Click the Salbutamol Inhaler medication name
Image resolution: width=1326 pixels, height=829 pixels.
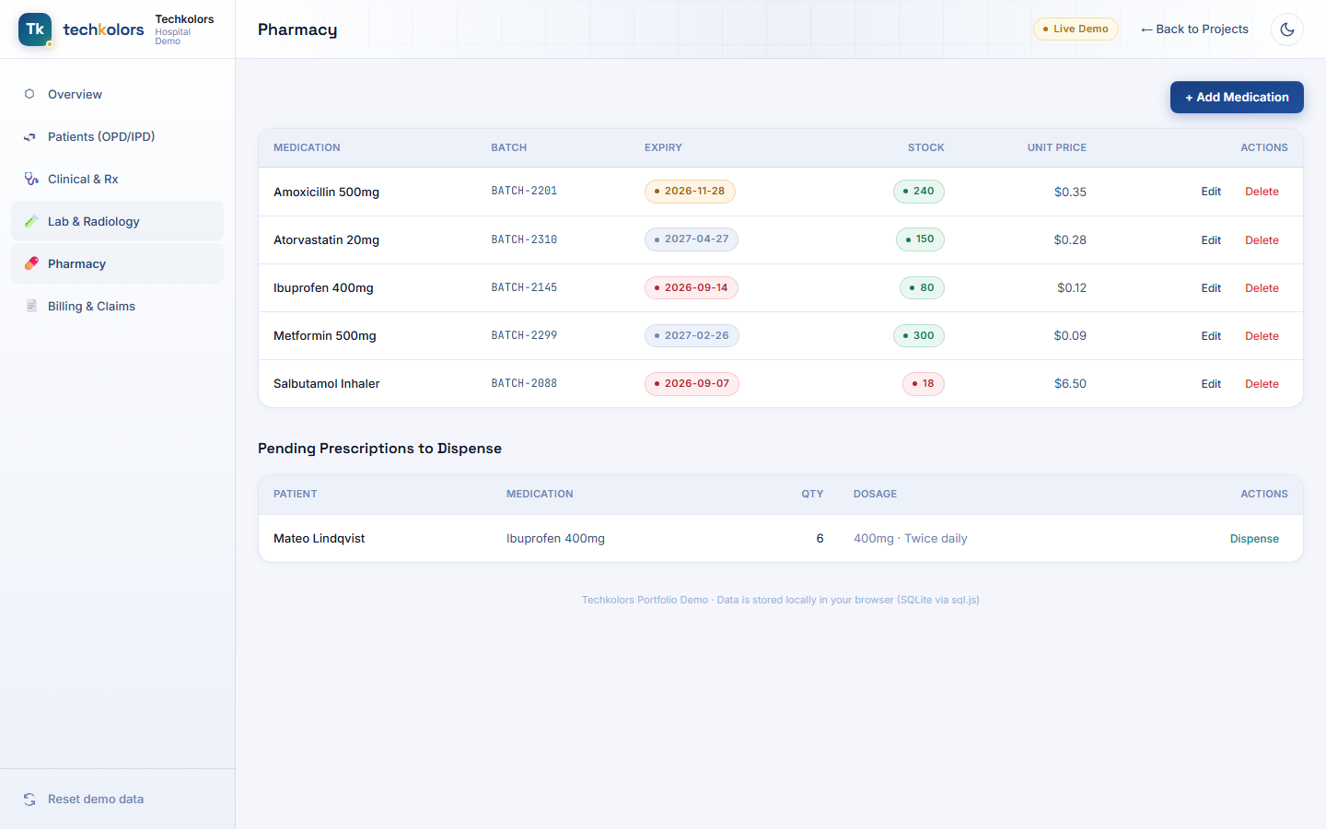[327, 384]
